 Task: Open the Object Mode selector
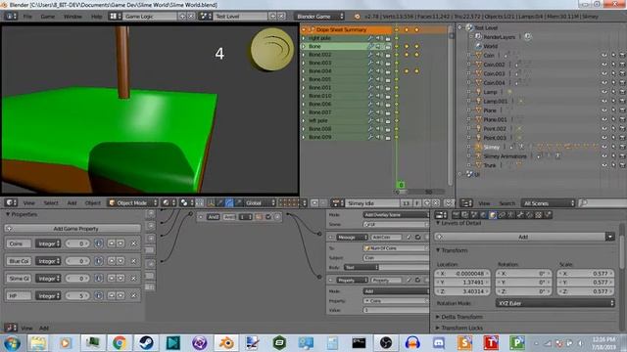(x=133, y=203)
